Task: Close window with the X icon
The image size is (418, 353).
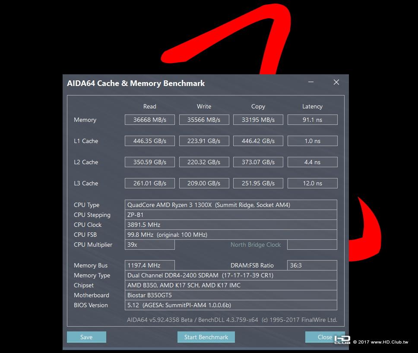Action: (336, 82)
